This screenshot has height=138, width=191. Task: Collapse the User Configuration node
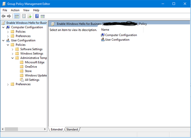(3, 40)
